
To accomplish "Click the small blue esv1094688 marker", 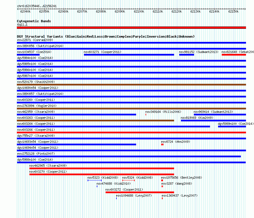I will click(x=116, y=198).
